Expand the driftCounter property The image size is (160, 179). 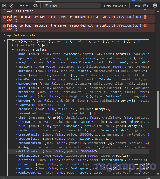[x=16, y=151]
